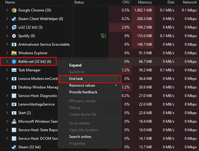The height and width of the screenshot is (151, 199).
Task: Expand the Windows Explorer process row
Action: pyautogui.click(x=7, y=53)
